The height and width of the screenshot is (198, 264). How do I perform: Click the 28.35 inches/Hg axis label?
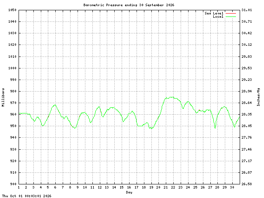tap(247, 114)
